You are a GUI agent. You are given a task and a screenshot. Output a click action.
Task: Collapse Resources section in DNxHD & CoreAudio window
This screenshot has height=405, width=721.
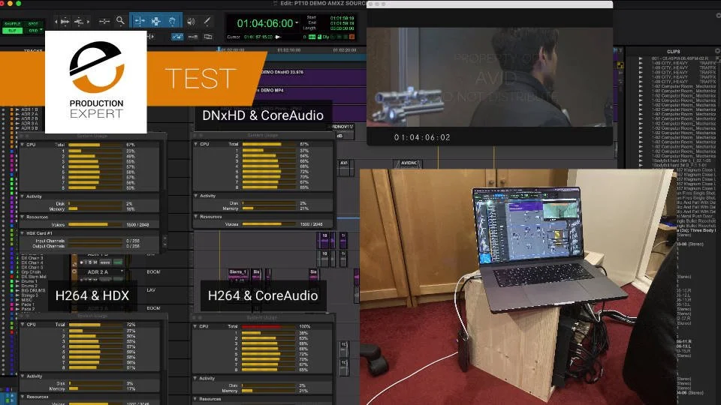coord(196,216)
